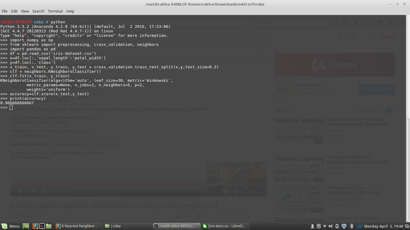Open the file manager panel launcher

click(49, 226)
